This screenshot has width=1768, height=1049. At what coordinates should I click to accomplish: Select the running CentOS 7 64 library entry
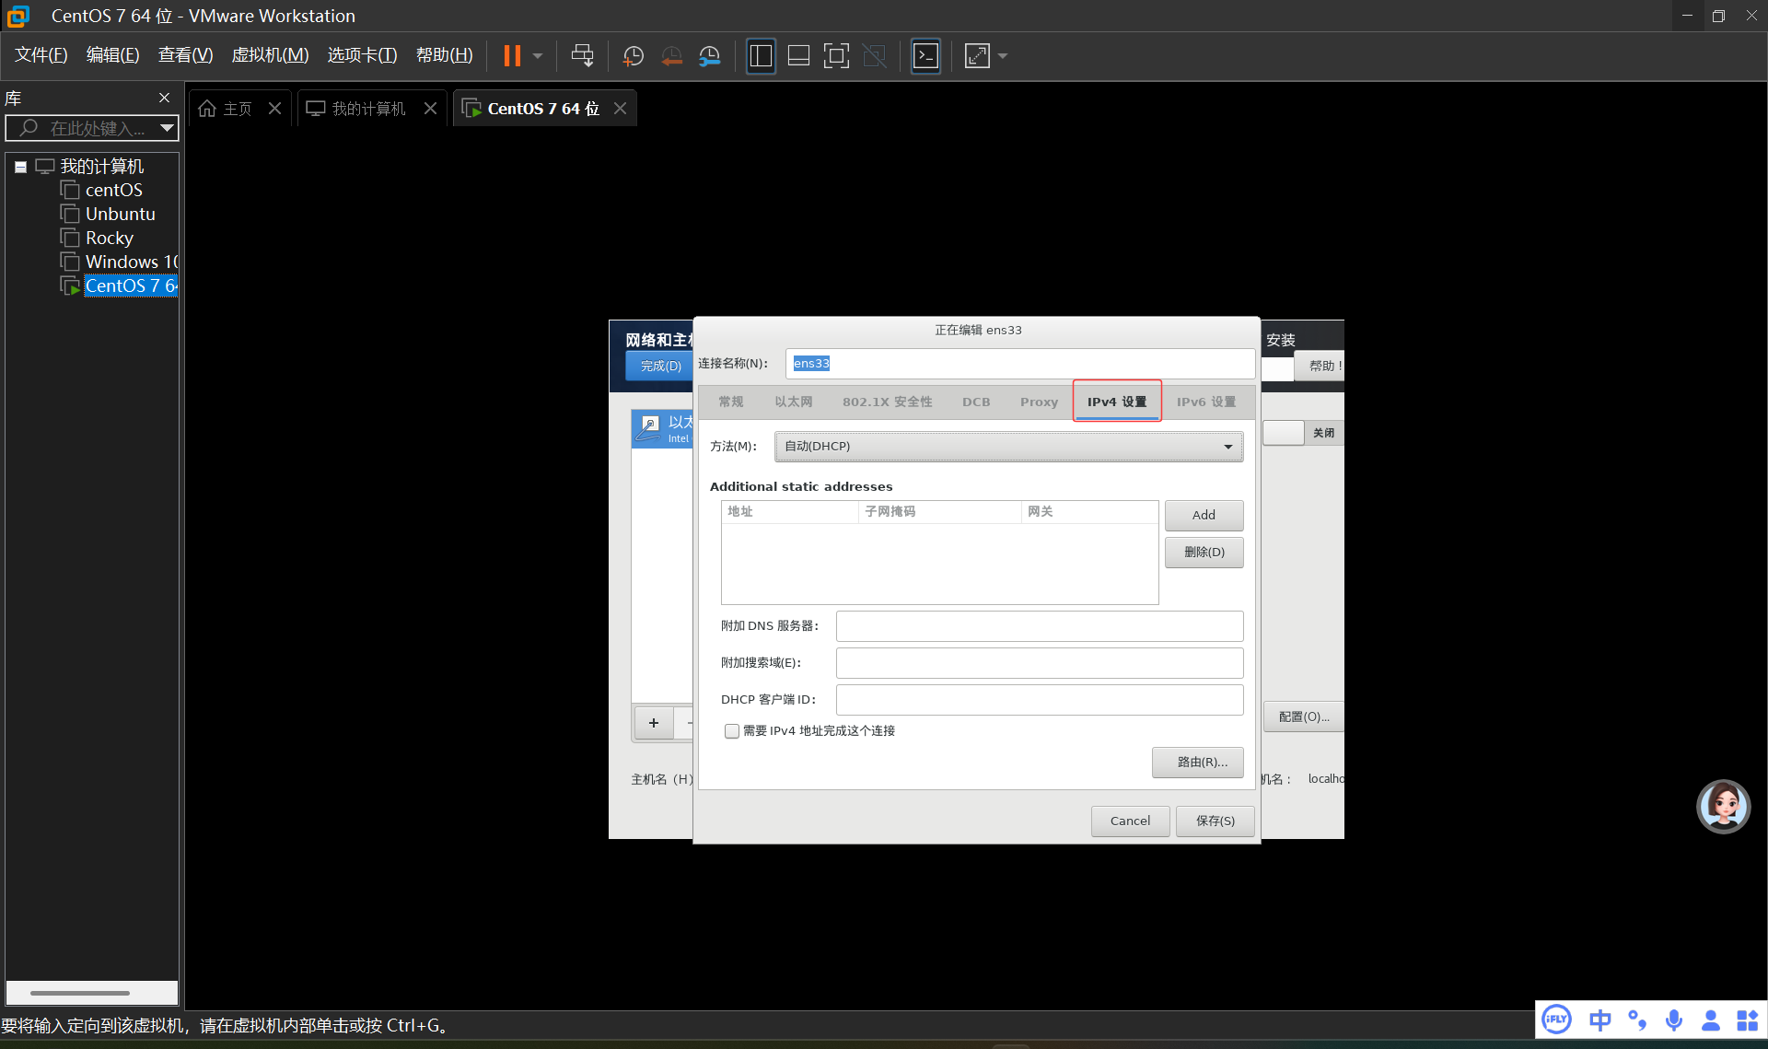131,286
